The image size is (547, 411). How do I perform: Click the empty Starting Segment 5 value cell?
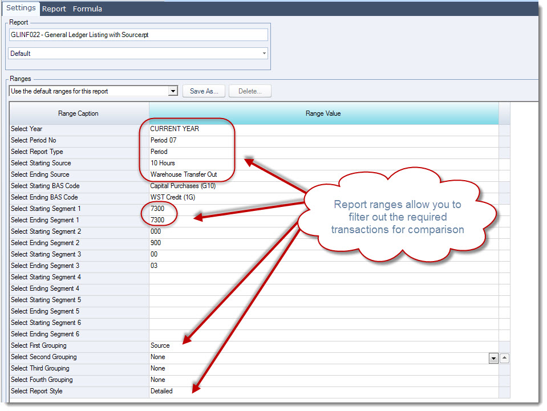324,300
